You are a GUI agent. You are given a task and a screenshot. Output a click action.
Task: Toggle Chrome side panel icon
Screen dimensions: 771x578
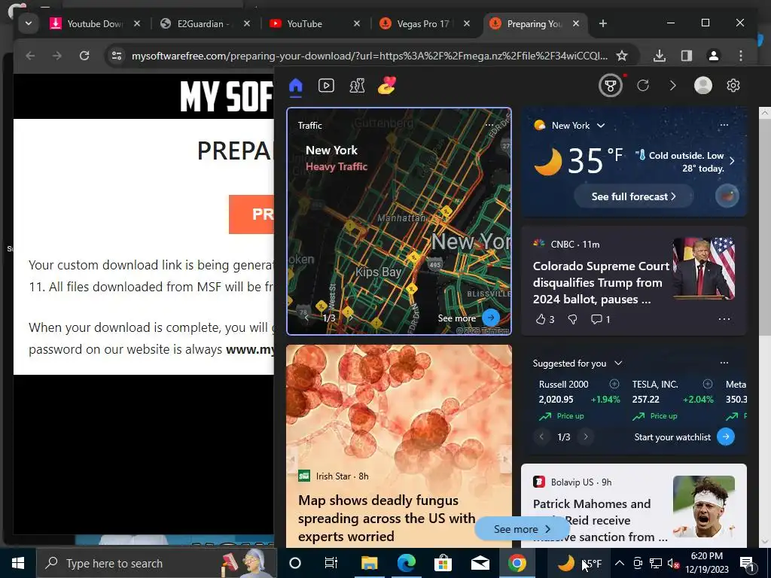click(687, 56)
